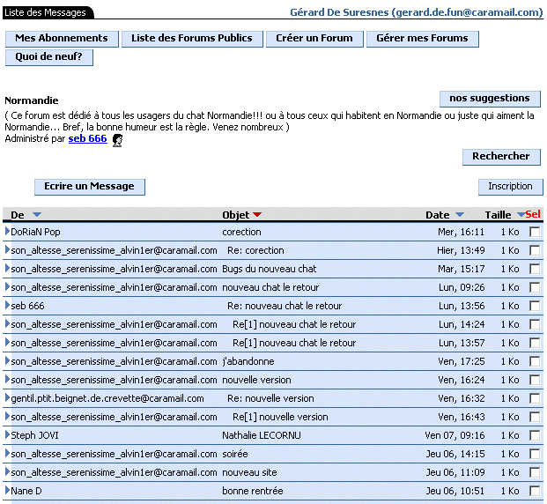
Task: Open Gérard De Suresnes account link
Action: coord(416,12)
